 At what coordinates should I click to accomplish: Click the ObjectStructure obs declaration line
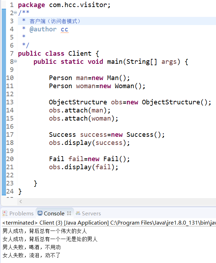pyautogui.click(x=130, y=102)
